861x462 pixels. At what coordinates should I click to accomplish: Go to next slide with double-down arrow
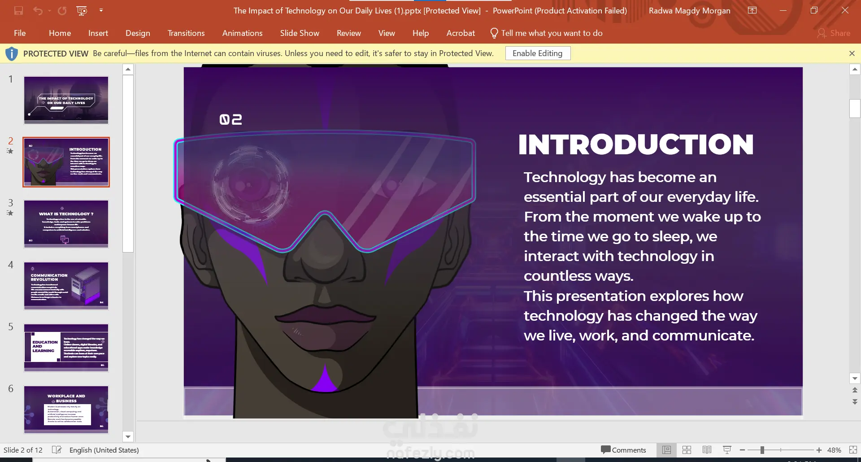click(855, 402)
